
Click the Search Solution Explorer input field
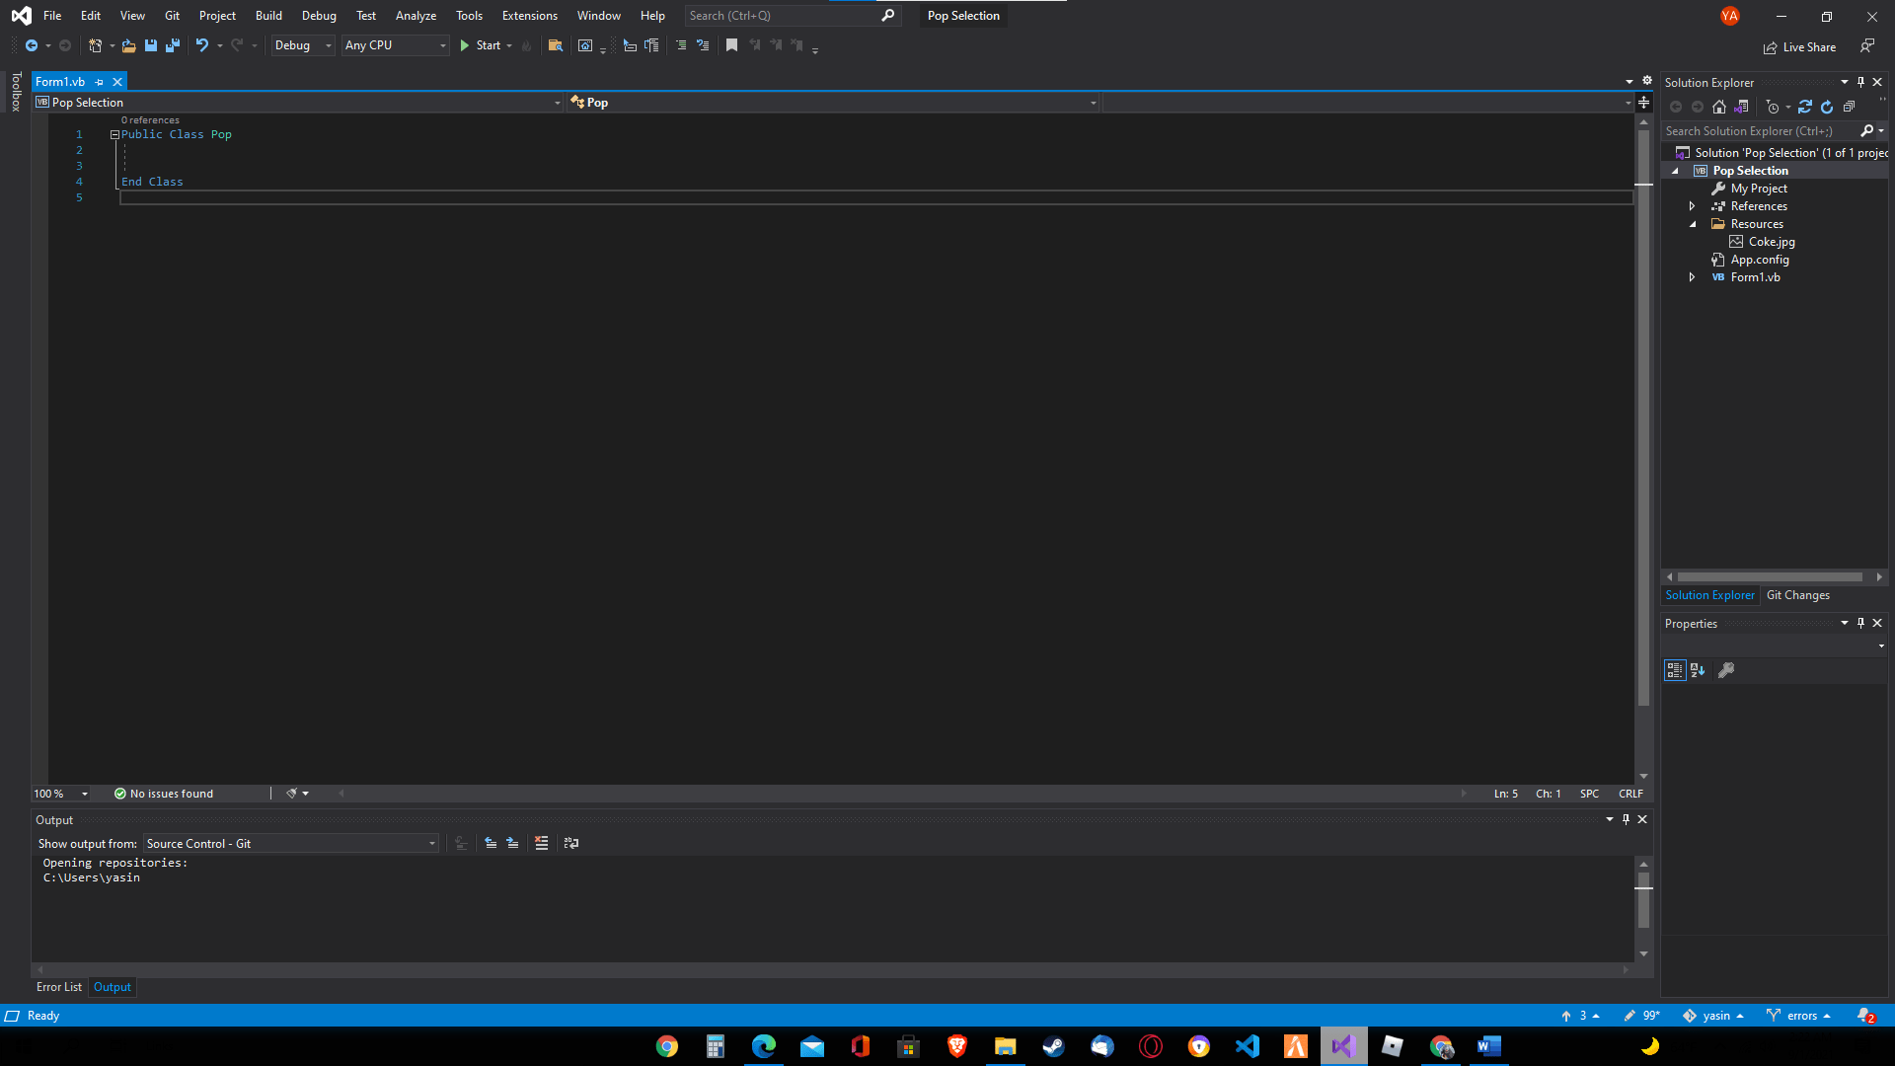point(1757,131)
